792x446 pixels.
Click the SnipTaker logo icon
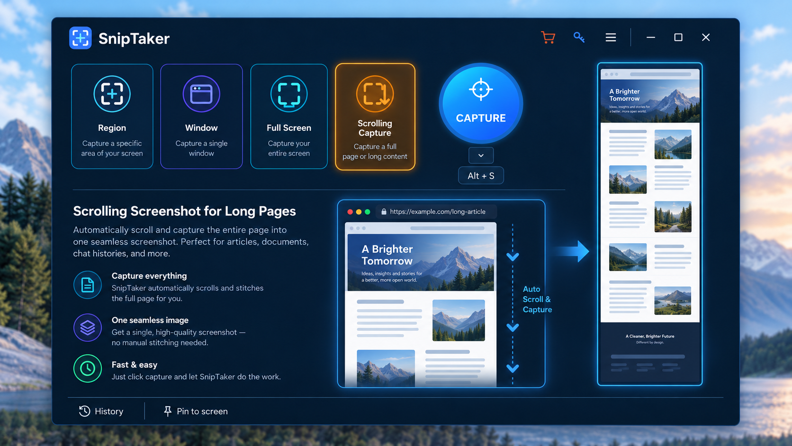pyautogui.click(x=81, y=38)
